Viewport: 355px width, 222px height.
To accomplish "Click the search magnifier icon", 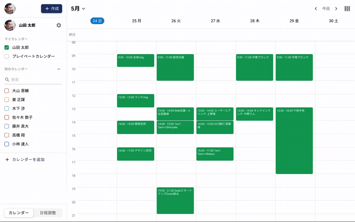I will point(7,80).
